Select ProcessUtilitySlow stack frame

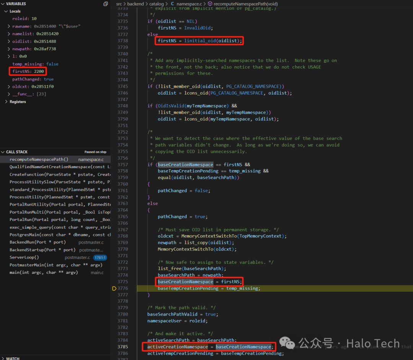[55, 182]
